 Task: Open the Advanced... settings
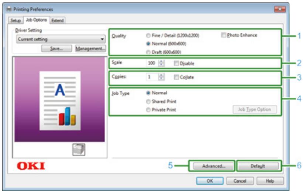point(214,166)
